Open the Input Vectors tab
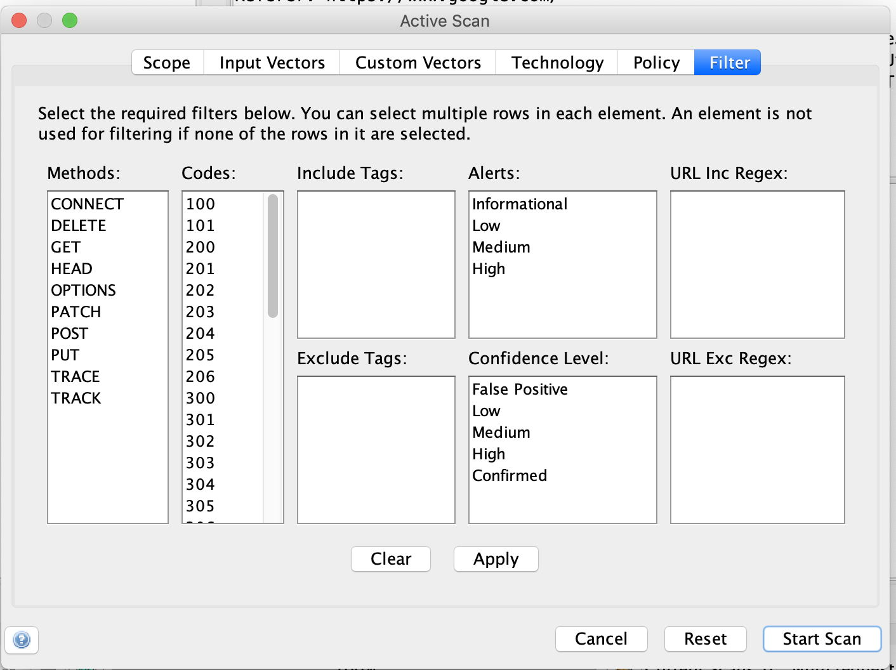The width and height of the screenshot is (896, 670). [x=271, y=62]
